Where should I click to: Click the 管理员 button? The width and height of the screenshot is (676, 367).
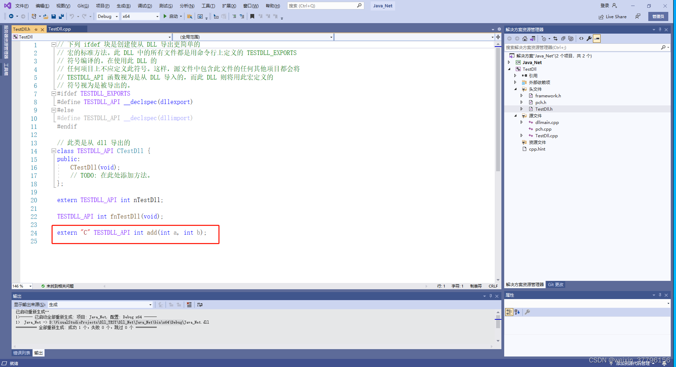(658, 16)
